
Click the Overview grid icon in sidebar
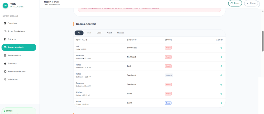click(x=5, y=23)
